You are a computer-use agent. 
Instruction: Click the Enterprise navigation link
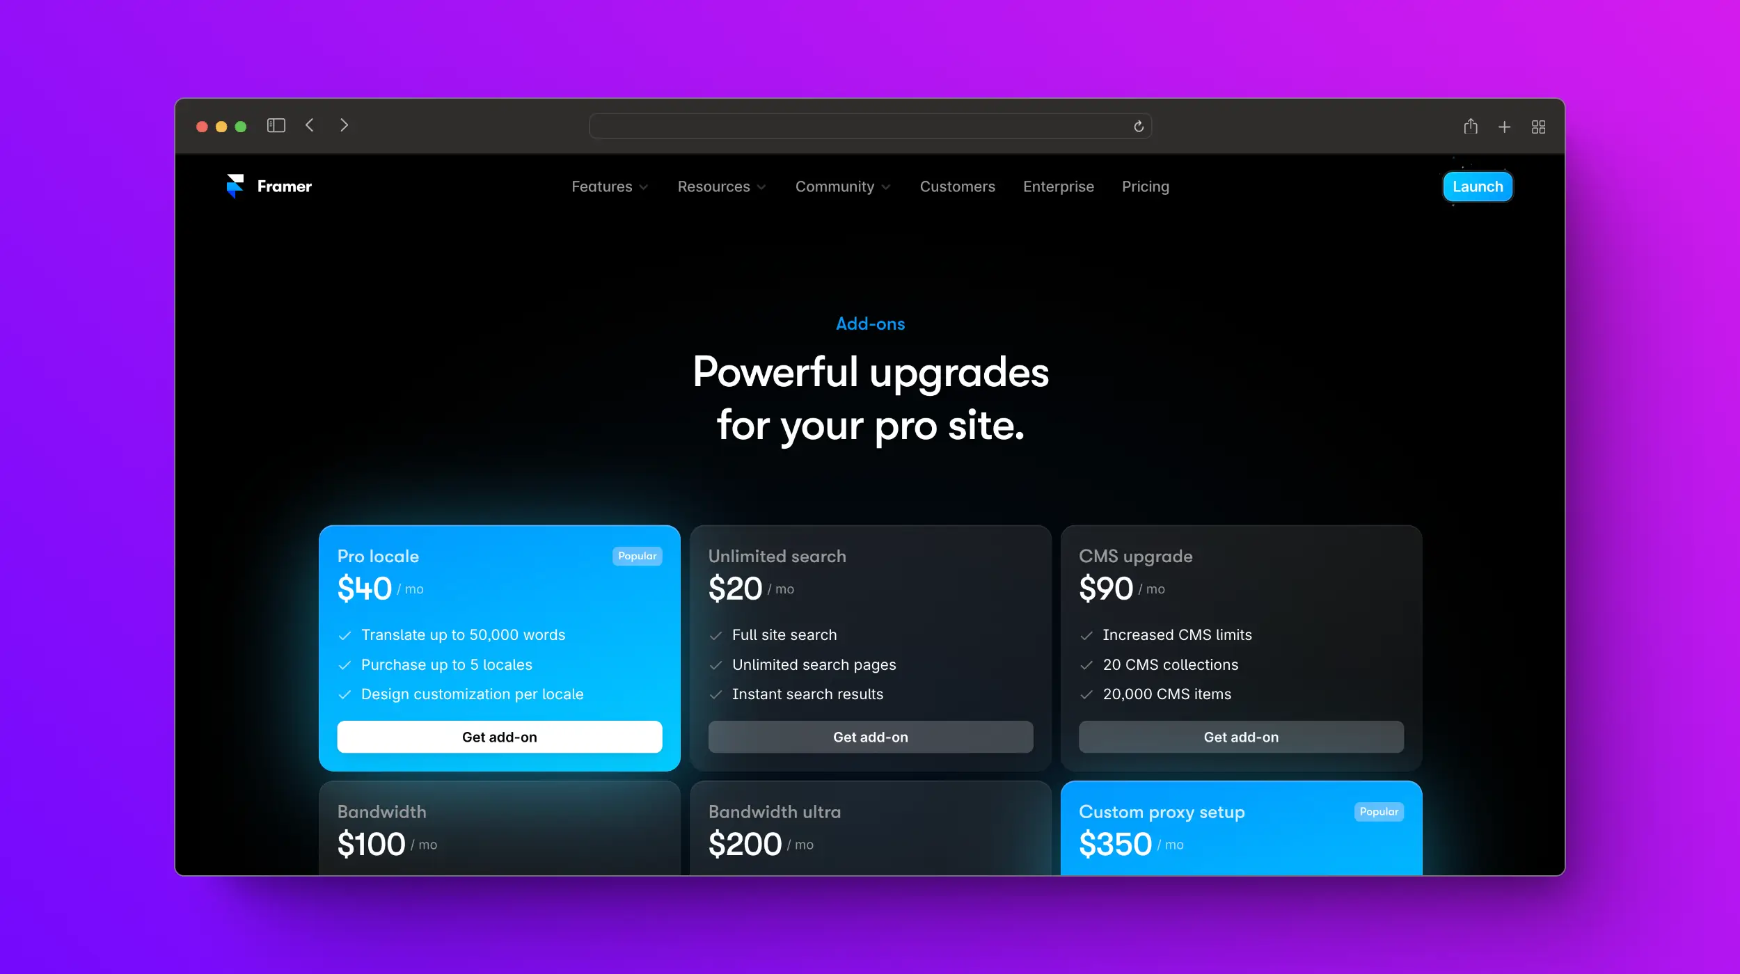click(1058, 186)
